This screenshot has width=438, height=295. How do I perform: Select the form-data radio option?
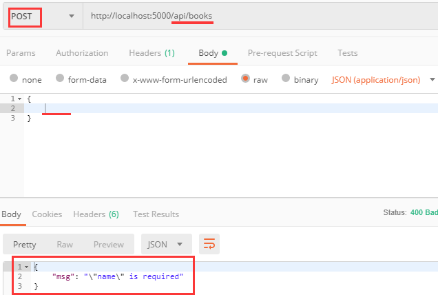click(x=60, y=78)
